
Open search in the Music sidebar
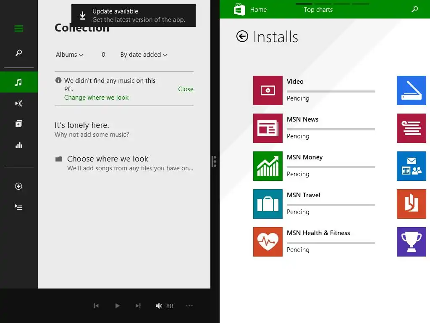18,53
